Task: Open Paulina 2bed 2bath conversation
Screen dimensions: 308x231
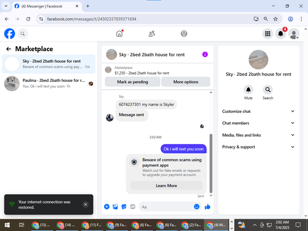Action: tap(49, 83)
